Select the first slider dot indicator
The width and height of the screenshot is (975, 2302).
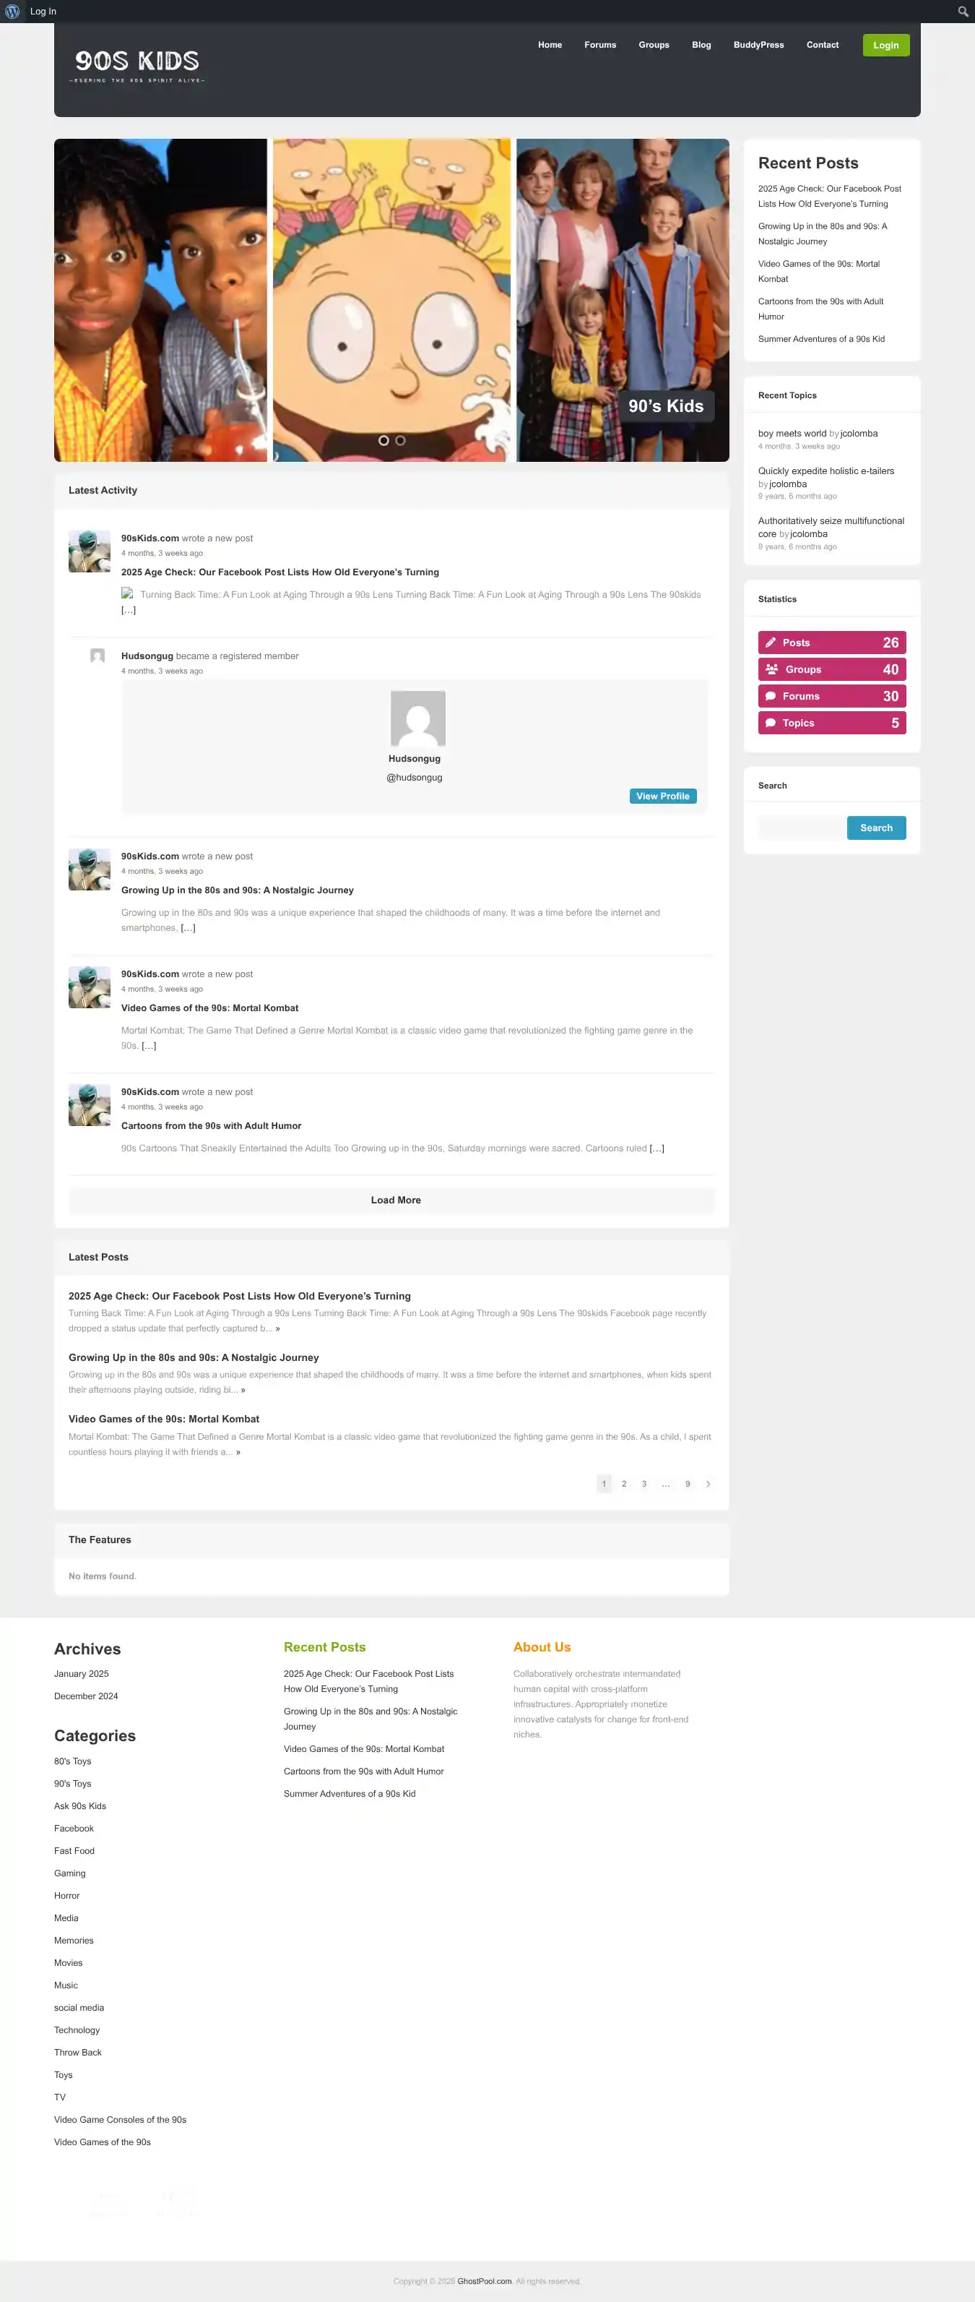coord(384,441)
